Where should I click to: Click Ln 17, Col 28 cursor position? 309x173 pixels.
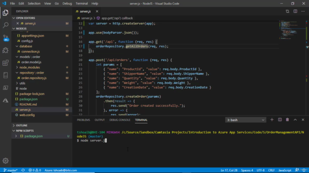(x=229, y=170)
